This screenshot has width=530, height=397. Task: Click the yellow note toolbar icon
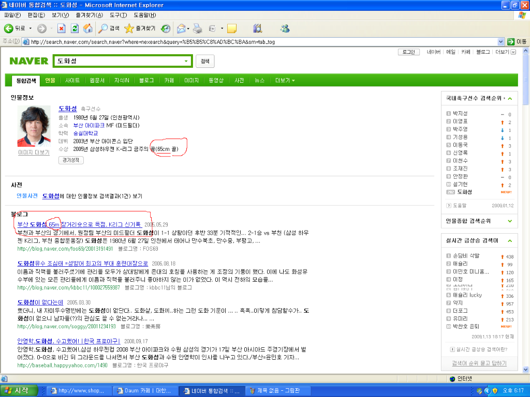(x=232, y=28)
